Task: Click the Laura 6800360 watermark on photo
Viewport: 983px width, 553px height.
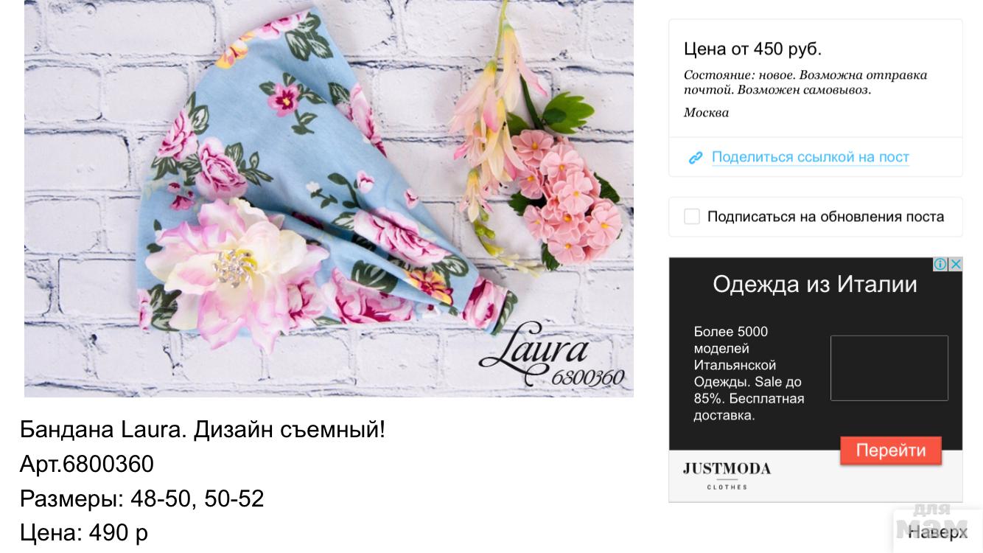Action: point(551,355)
